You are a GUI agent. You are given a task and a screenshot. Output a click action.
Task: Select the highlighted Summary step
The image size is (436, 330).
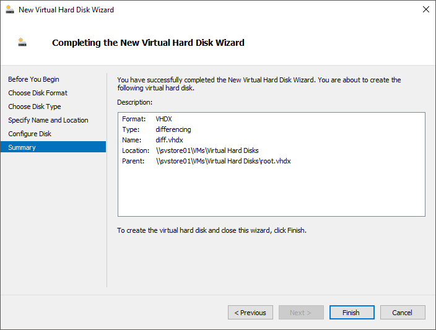point(53,147)
